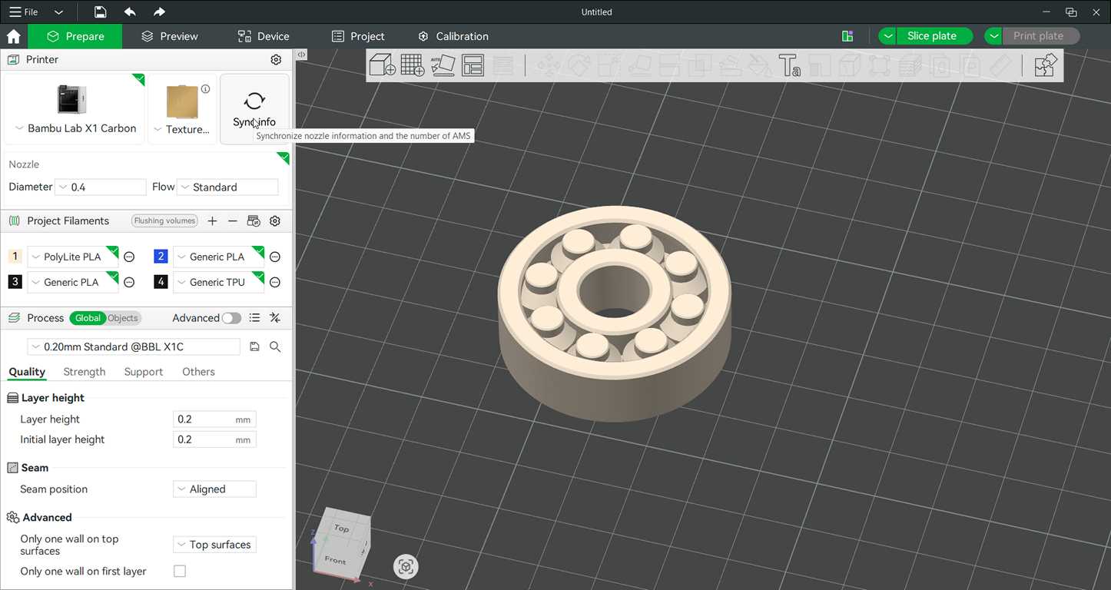Go to the Home screen icon

click(13, 36)
